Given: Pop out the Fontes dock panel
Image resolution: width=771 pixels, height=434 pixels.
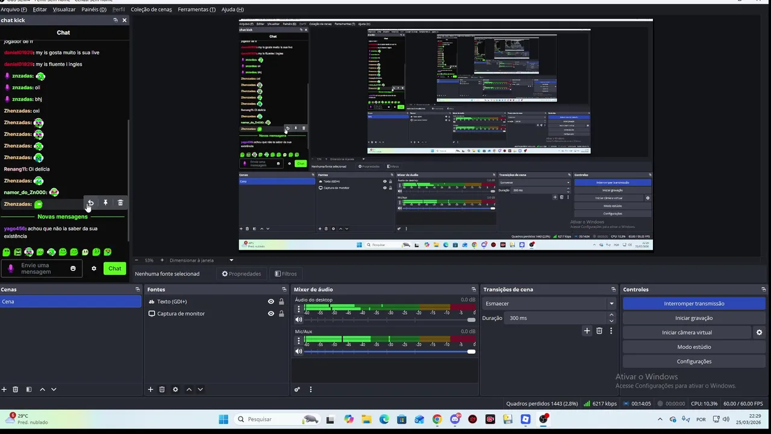Looking at the screenshot, I should [284, 289].
